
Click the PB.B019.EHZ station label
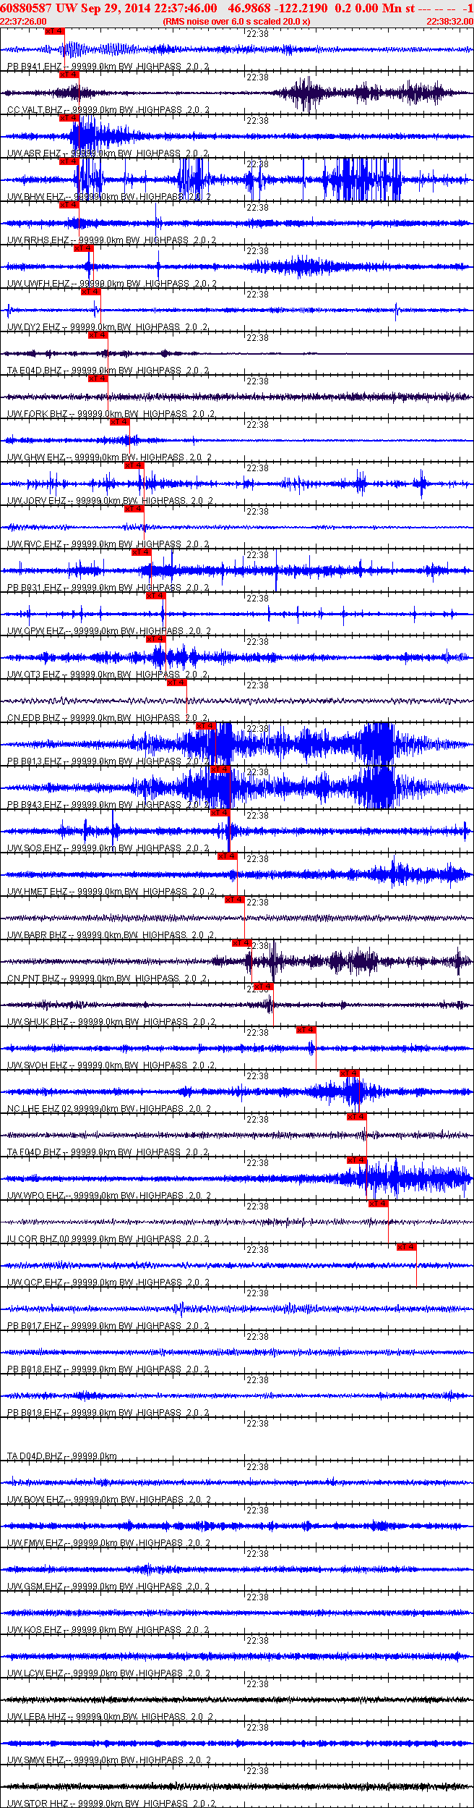pyautogui.click(x=35, y=1413)
